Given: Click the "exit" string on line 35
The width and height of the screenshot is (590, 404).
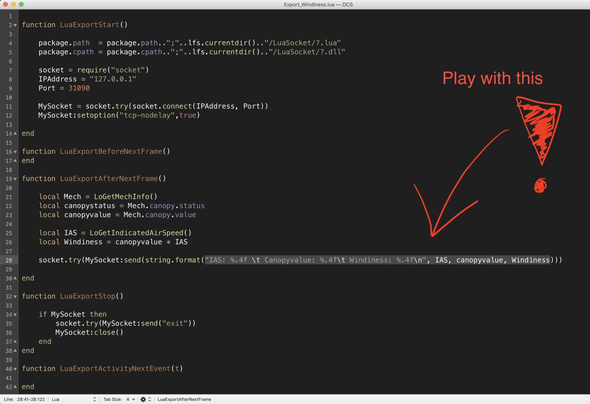Looking at the screenshot, I should click(175, 324).
